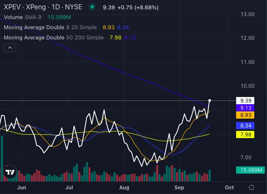Viewport: 267px width, 194px height.
Task: Select the XPEV · XPeng · 1D · NYSE title
Action: 43,7
